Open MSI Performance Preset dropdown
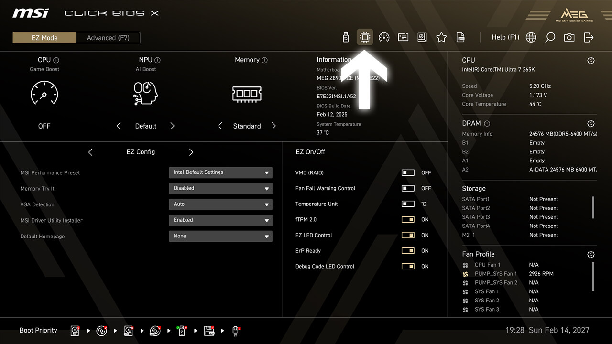The height and width of the screenshot is (344, 612). pos(220,172)
